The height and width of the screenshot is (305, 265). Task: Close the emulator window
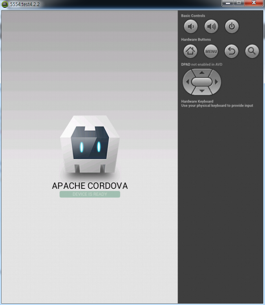tap(254, 3)
